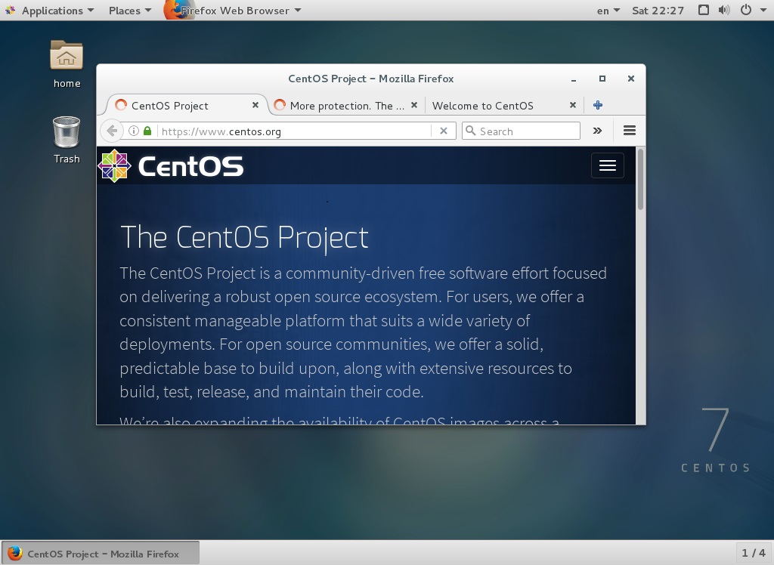Close the CentOS Project tab
The image size is (774, 565).
(255, 105)
